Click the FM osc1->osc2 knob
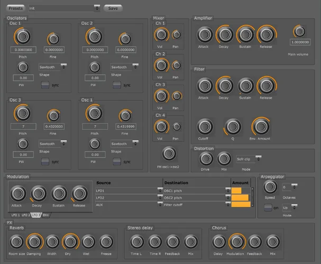Screen dimensions: 321x264 [x=169, y=153]
